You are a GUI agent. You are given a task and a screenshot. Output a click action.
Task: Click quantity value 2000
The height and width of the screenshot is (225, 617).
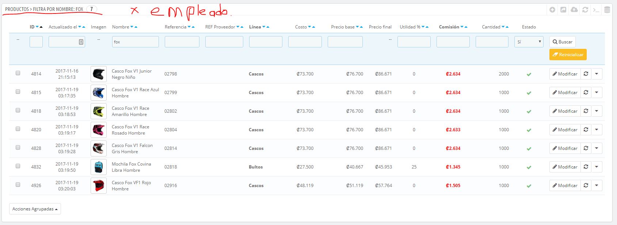click(504, 74)
